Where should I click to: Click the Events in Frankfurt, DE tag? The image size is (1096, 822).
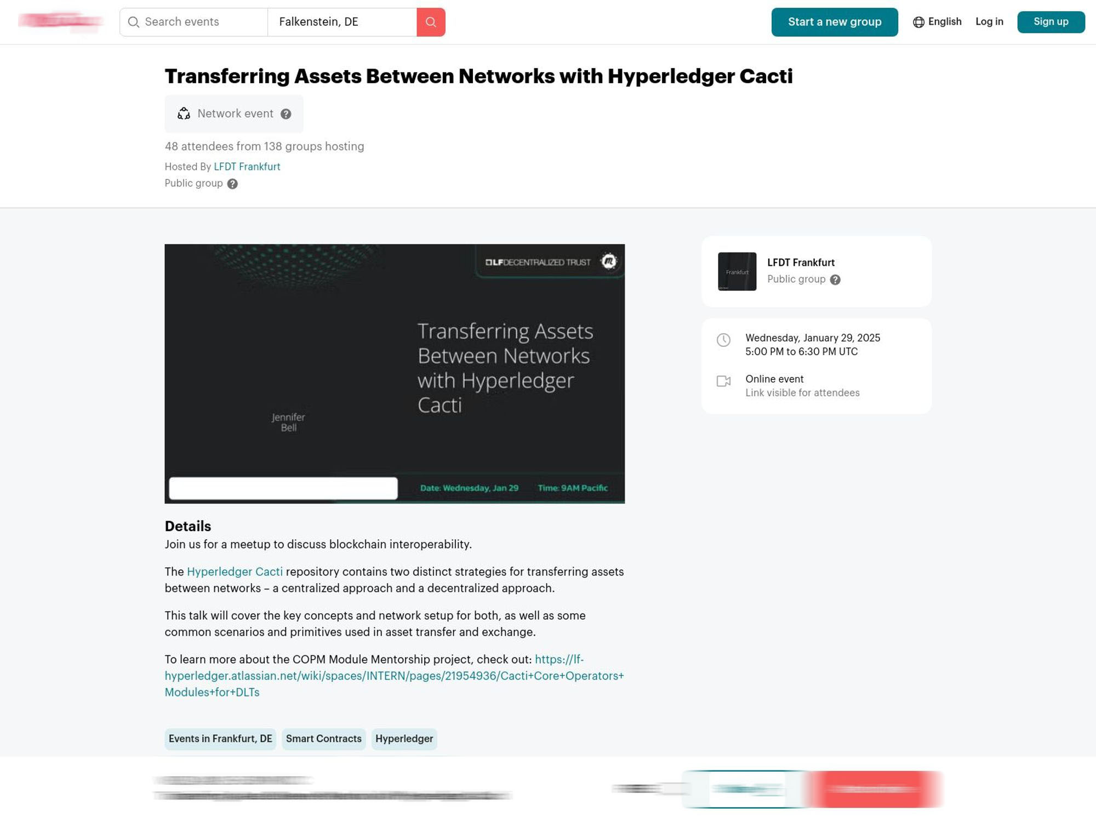(x=219, y=739)
